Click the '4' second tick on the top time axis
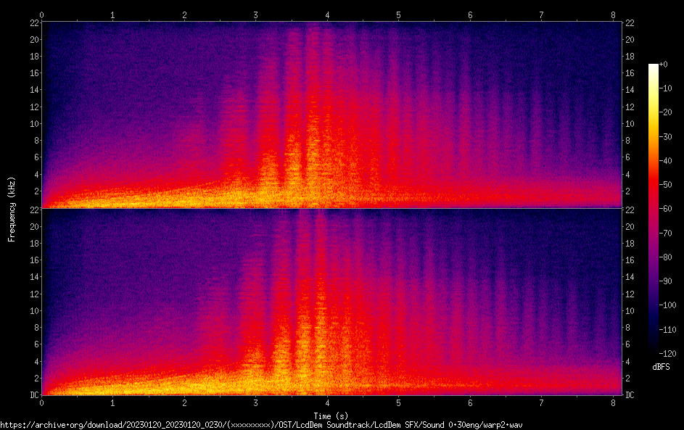684x430 pixels. 327,15
